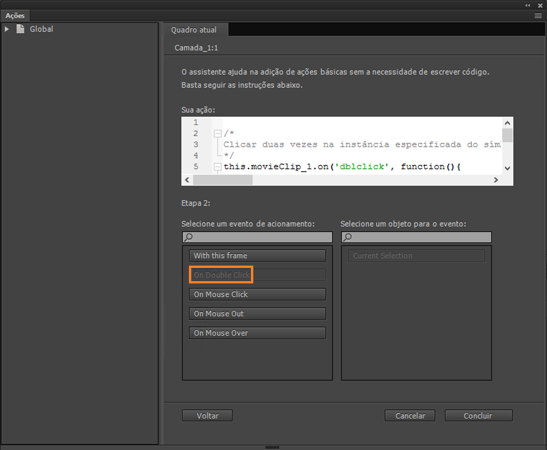
Task: Click the magnifier icon in event search
Action: pos(188,237)
